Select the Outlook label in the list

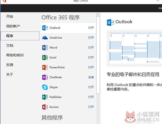[x=55, y=28]
